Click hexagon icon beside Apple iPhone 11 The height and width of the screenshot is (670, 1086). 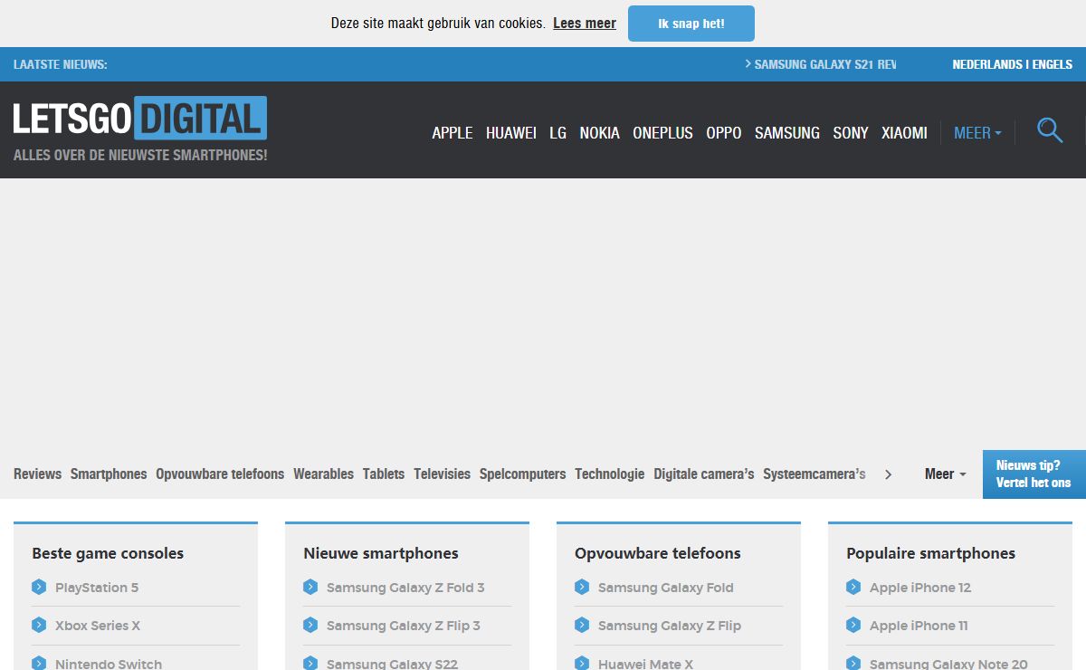(x=853, y=625)
